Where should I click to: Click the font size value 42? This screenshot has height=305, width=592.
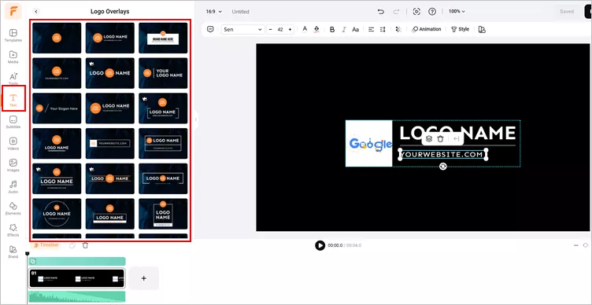point(280,29)
